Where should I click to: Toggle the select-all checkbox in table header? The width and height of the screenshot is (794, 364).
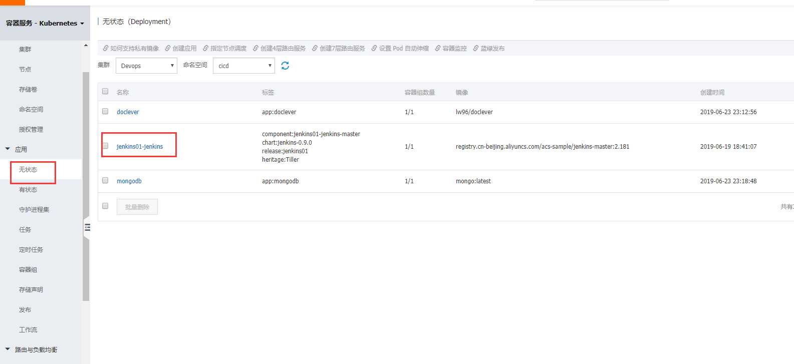105,91
